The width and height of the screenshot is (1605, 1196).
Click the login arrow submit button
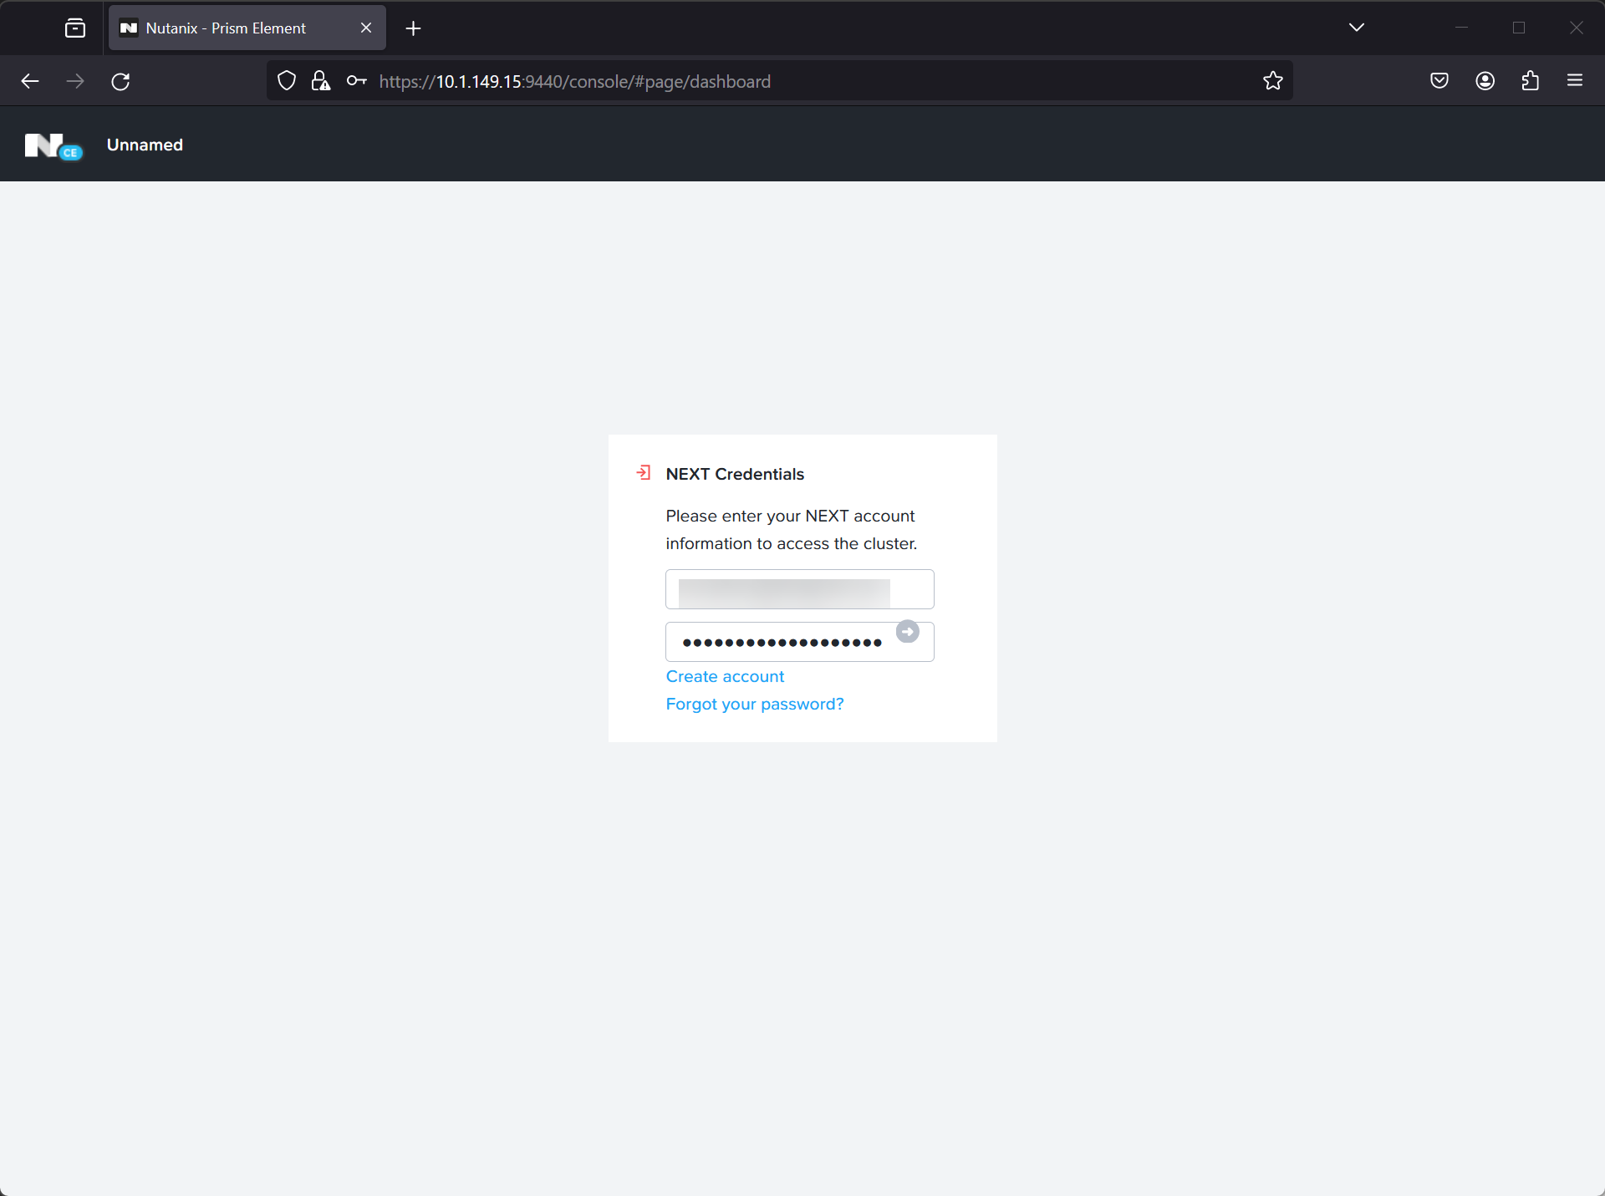(x=907, y=632)
